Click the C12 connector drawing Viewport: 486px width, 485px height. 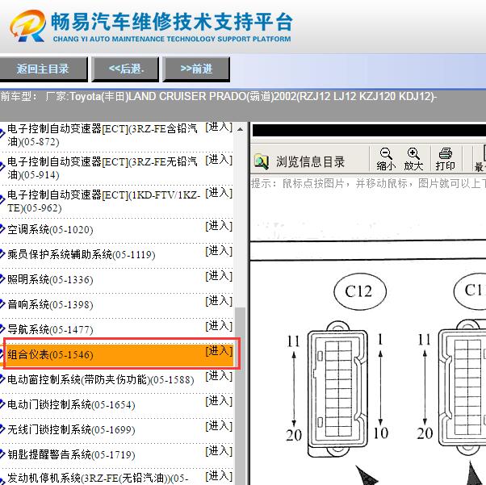point(337,389)
